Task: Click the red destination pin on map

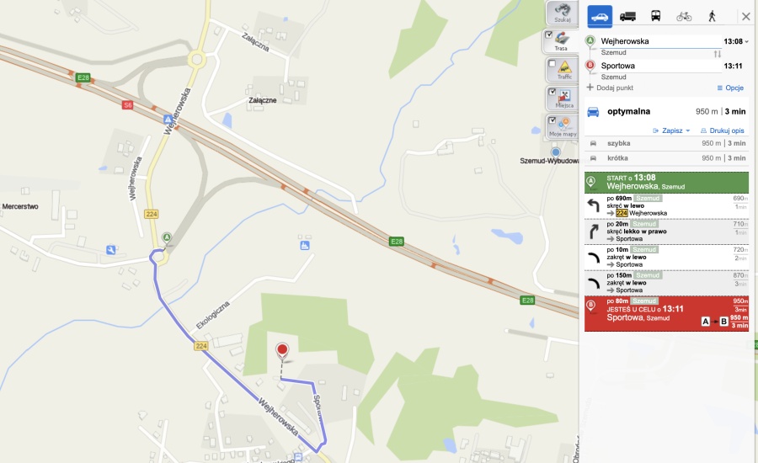Action: coord(282,351)
